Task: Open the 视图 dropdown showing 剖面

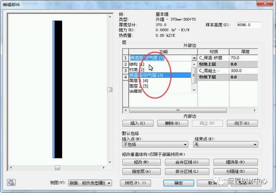Action: [90, 183]
